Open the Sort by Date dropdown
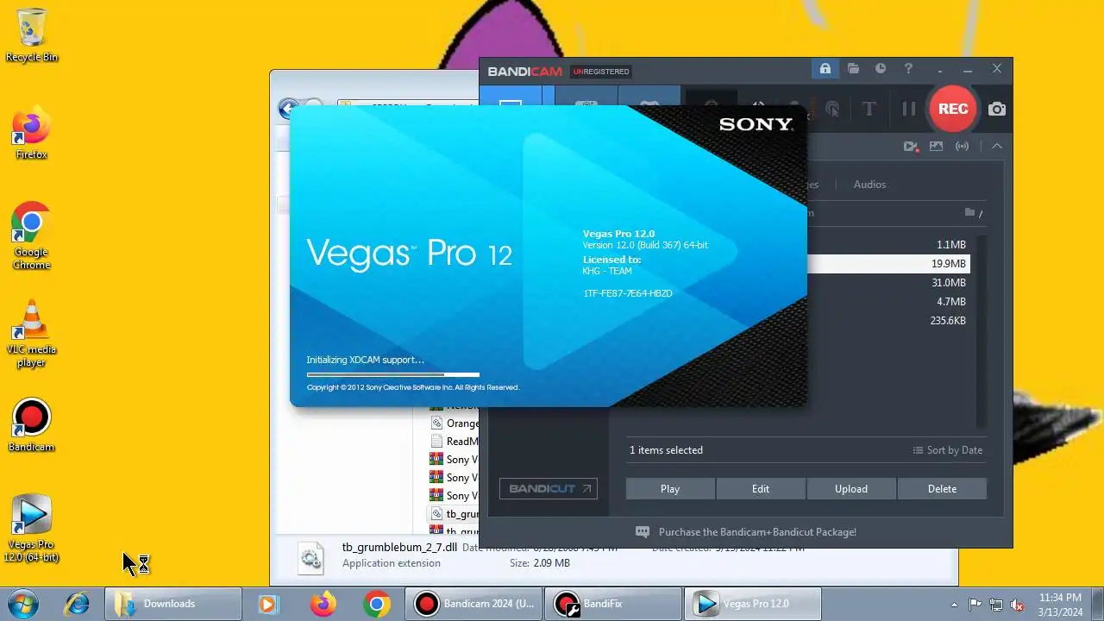The image size is (1104, 621). click(948, 450)
